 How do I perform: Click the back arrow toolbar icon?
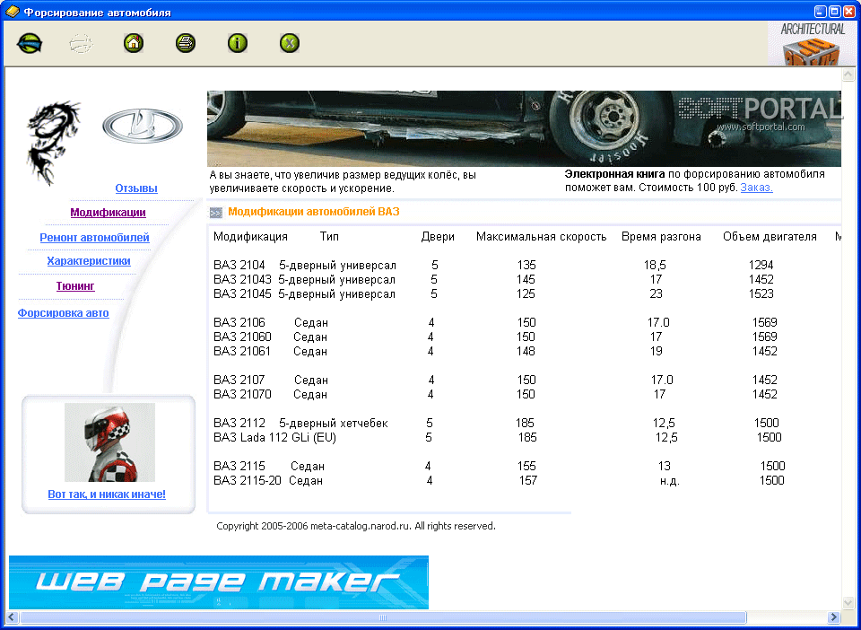pos(30,43)
